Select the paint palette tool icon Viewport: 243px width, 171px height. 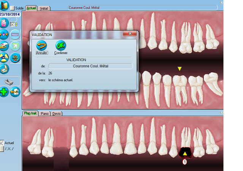click(5, 46)
